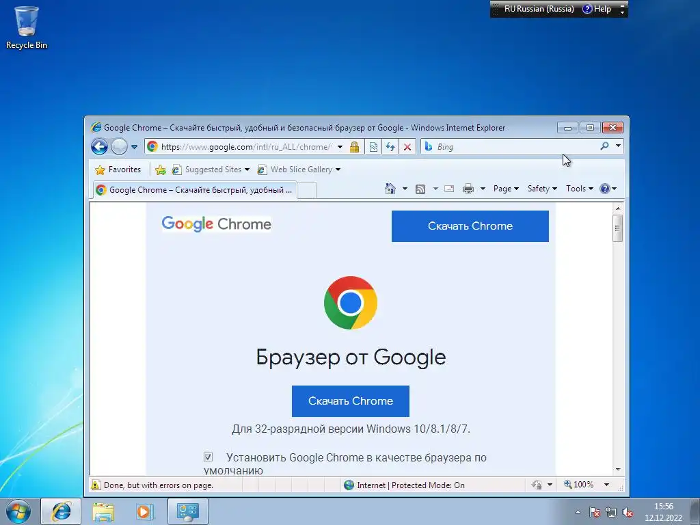Click top Скачать Chrome button
This screenshot has width=700, height=525.
(x=470, y=226)
